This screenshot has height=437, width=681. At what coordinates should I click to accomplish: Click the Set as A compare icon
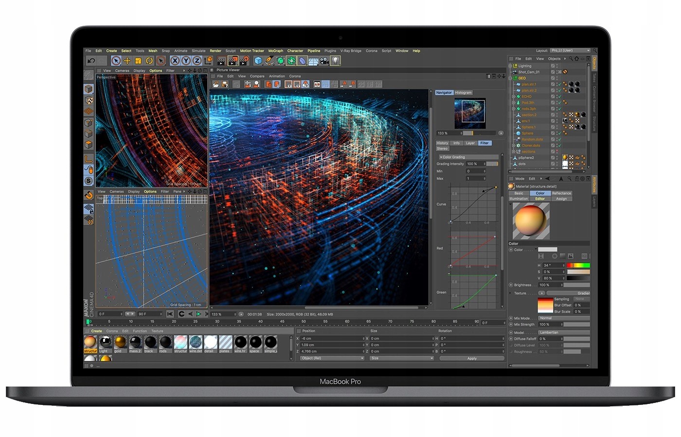point(344,84)
